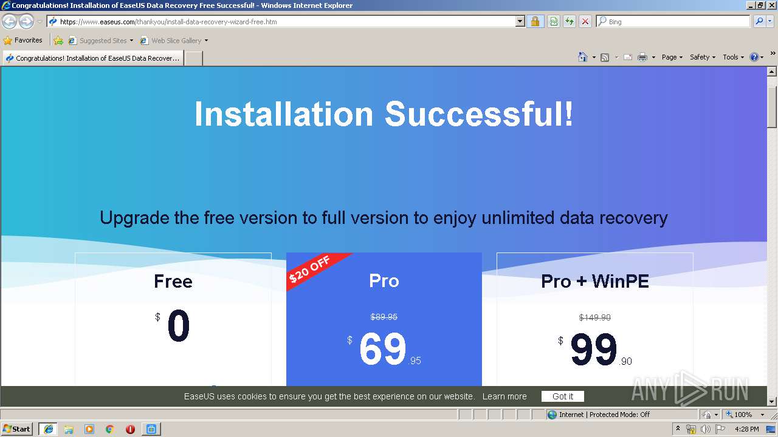Expand the address bar history dropdown

[x=520, y=22]
